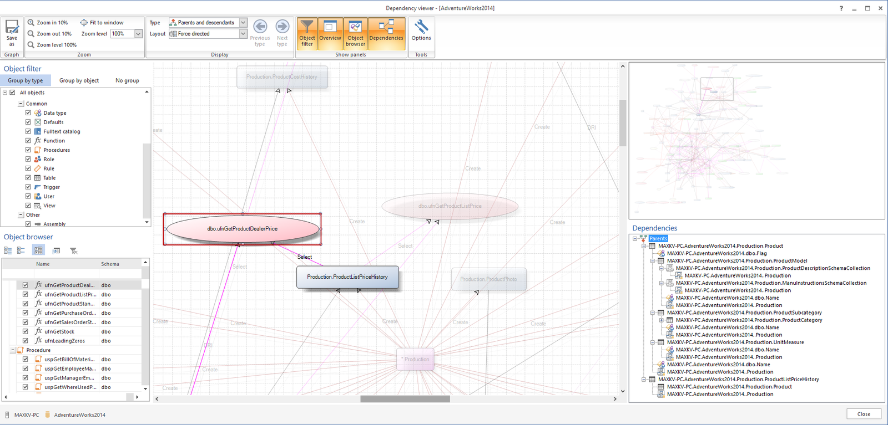Screen dimensions: 888x425
Task: Toggle the Object filter panel
Action: click(307, 33)
